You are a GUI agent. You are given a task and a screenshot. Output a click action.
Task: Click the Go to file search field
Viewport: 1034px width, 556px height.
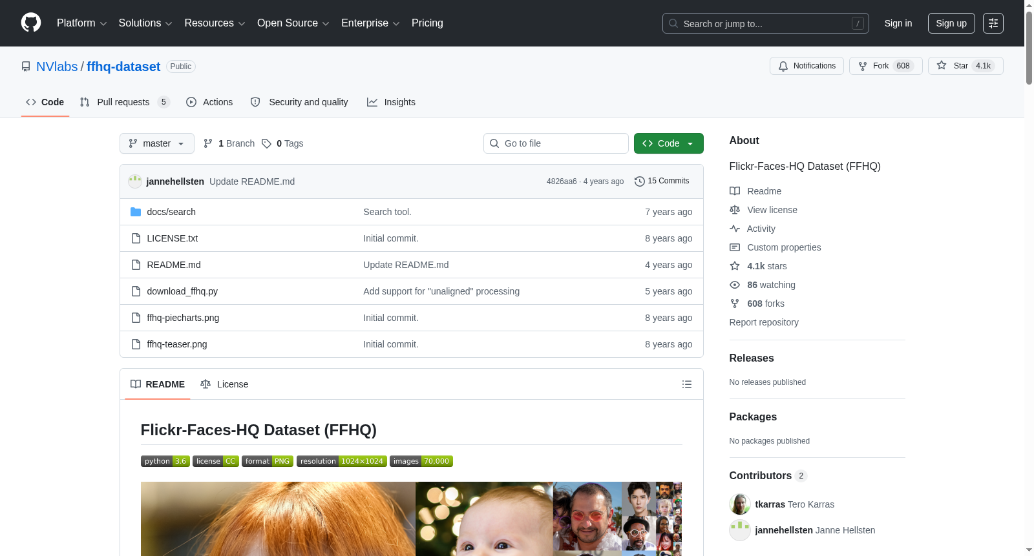pos(556,143)
